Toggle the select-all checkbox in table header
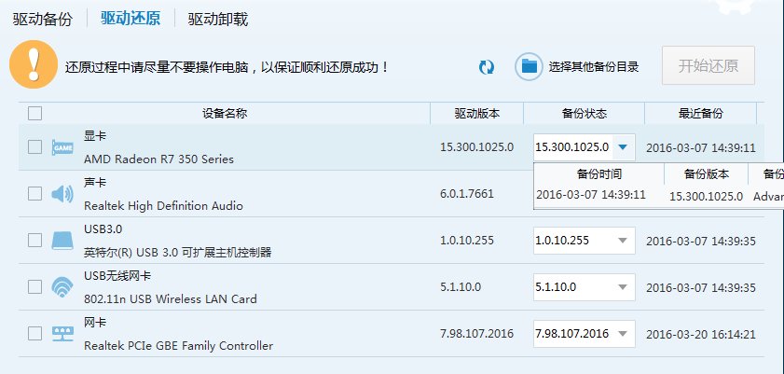Viewport: 784px width, 374px height. coord(35,114)
